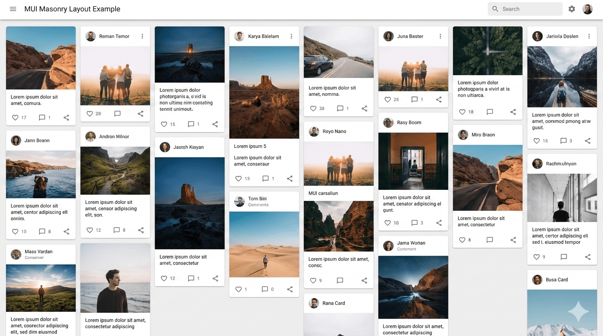
Task: Open the kebab menu on Juna Baster's card
Action: pyautogui.click(x=440, y=36)
